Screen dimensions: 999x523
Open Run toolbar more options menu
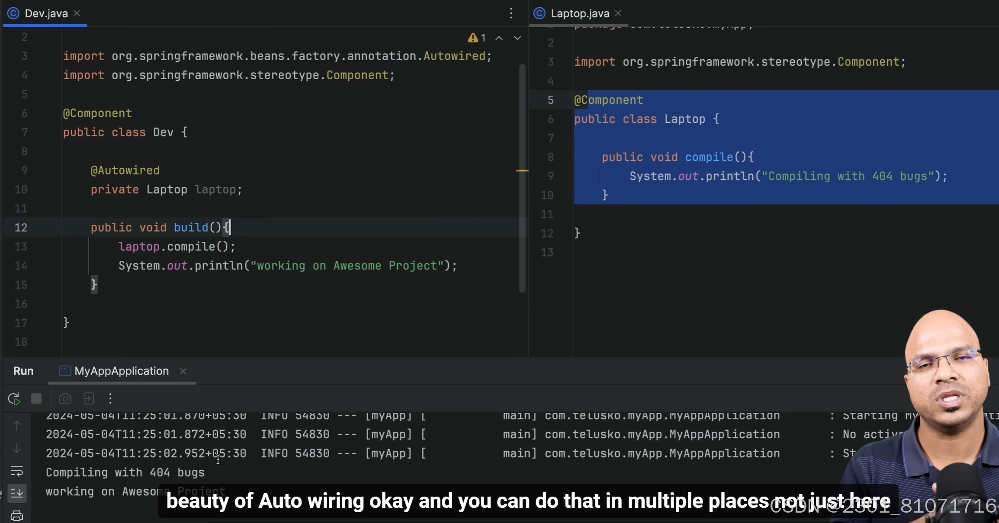(110, 398)
